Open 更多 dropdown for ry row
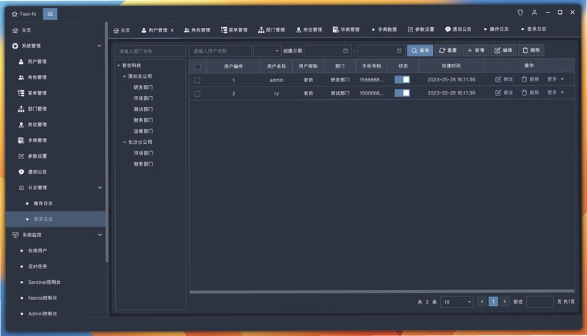The width and height of the screenshot is (587, 336). point(555,92)
